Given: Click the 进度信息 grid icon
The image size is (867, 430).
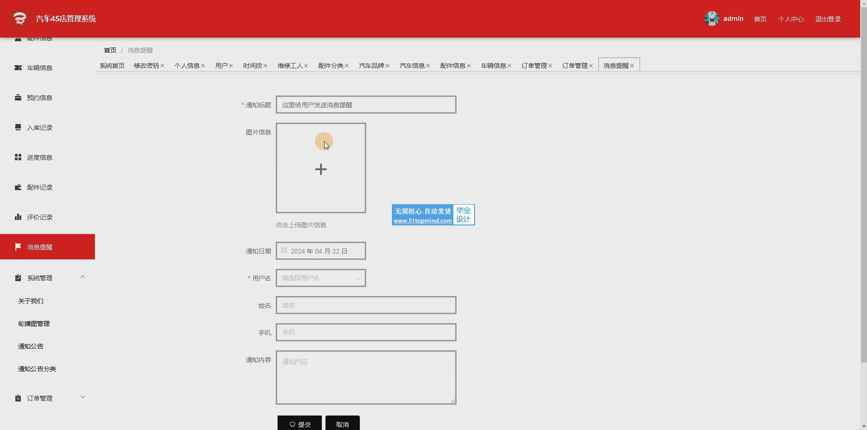Looking at the screenshot, I should [18, 157].
